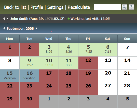Select Wednesday the 24th cell
This screenshot has height=108, width=137.
coord(49,88)
